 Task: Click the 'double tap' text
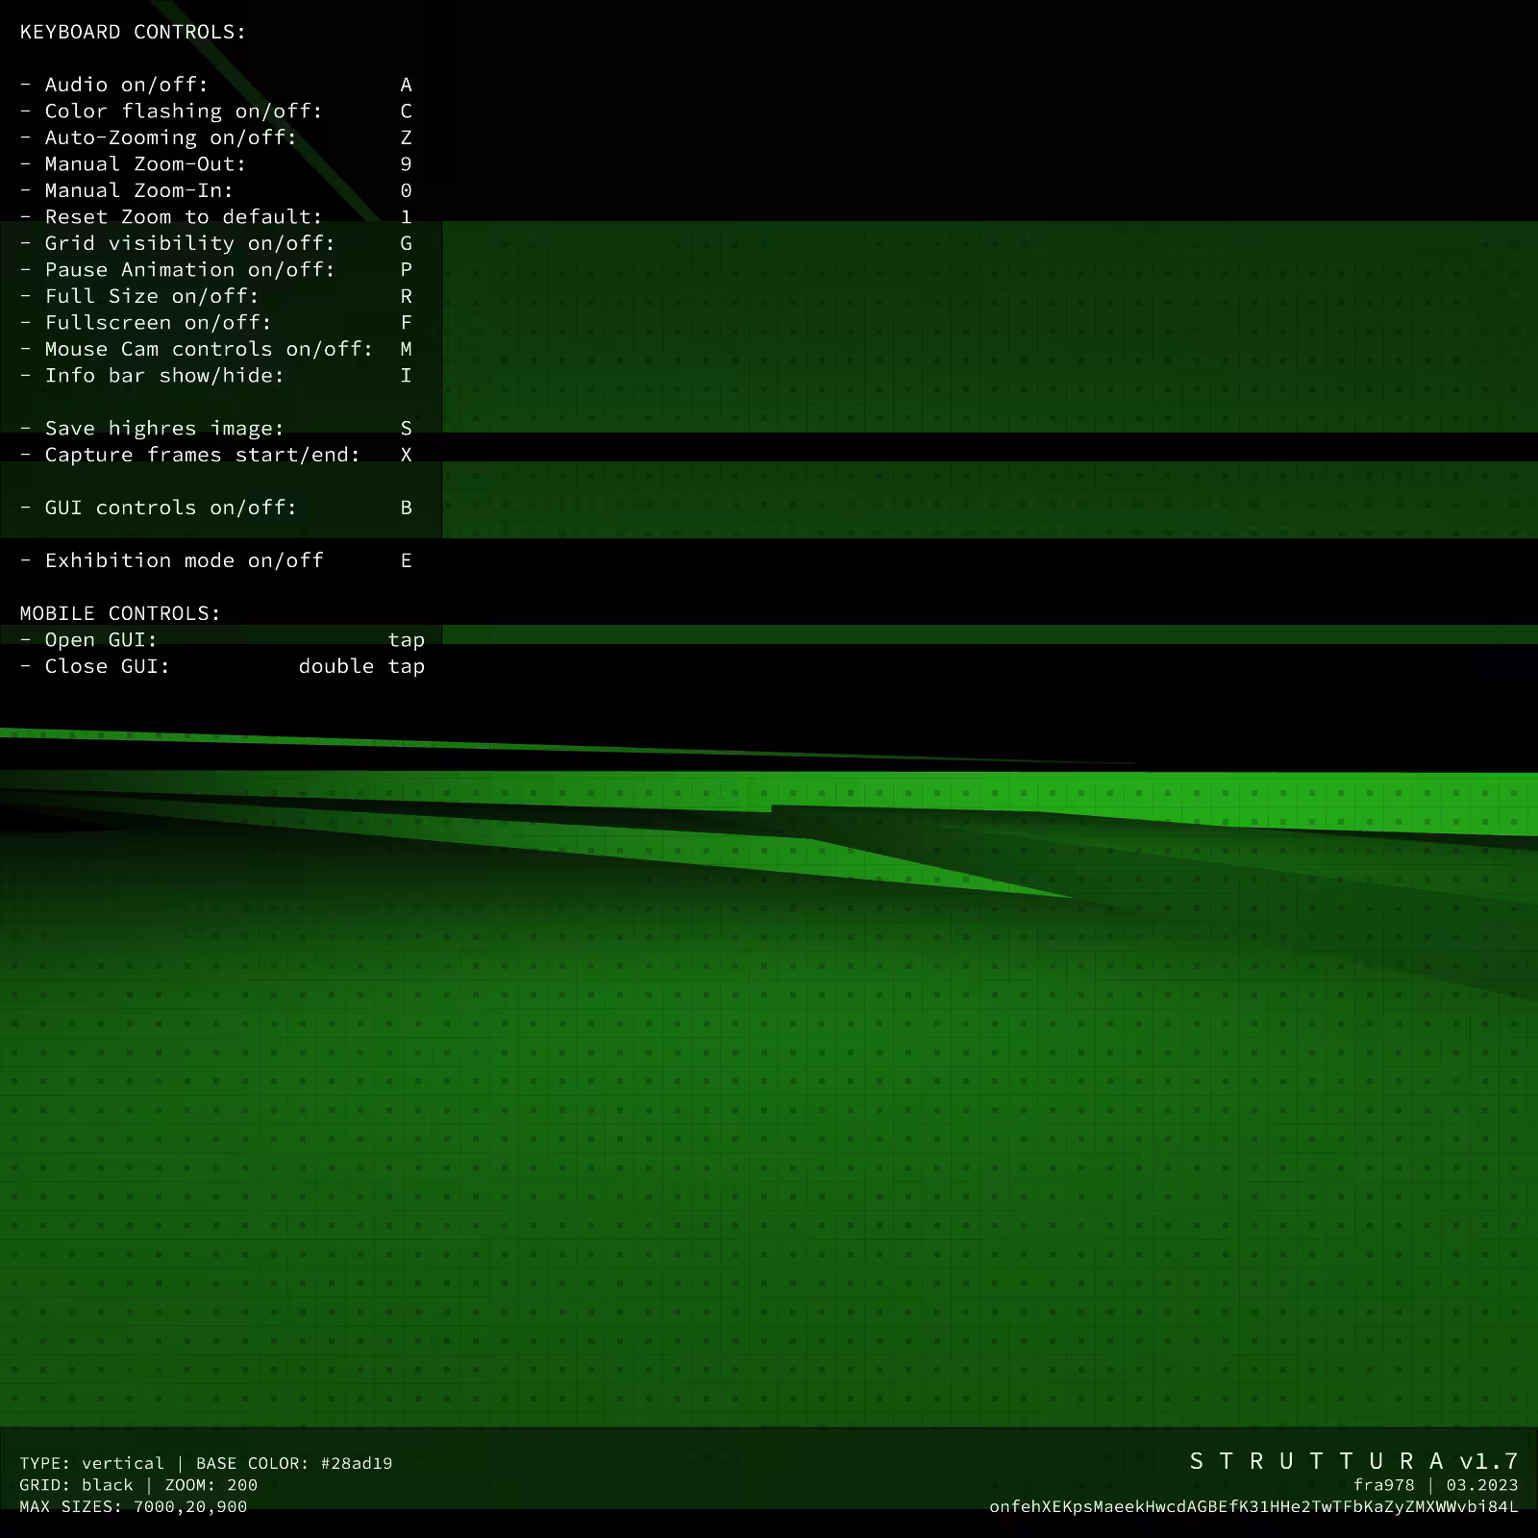tap(361, 667)
